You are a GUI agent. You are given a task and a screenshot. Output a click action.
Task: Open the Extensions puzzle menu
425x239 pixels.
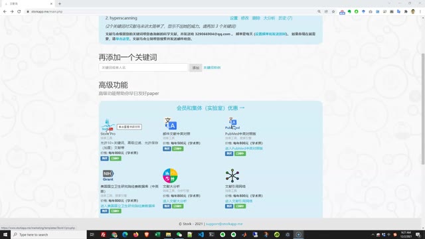click(x=406, y=12)
